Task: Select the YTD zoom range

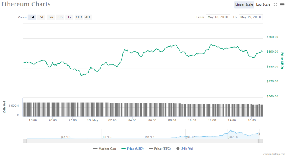Action: click(x=79, y=17)
